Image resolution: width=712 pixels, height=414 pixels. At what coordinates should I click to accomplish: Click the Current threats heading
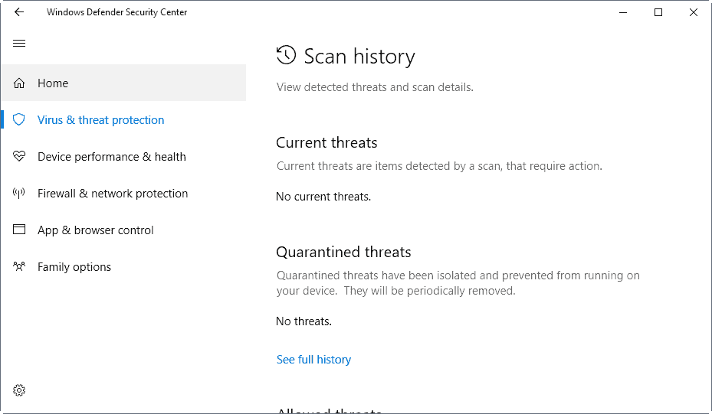point(326,142)
